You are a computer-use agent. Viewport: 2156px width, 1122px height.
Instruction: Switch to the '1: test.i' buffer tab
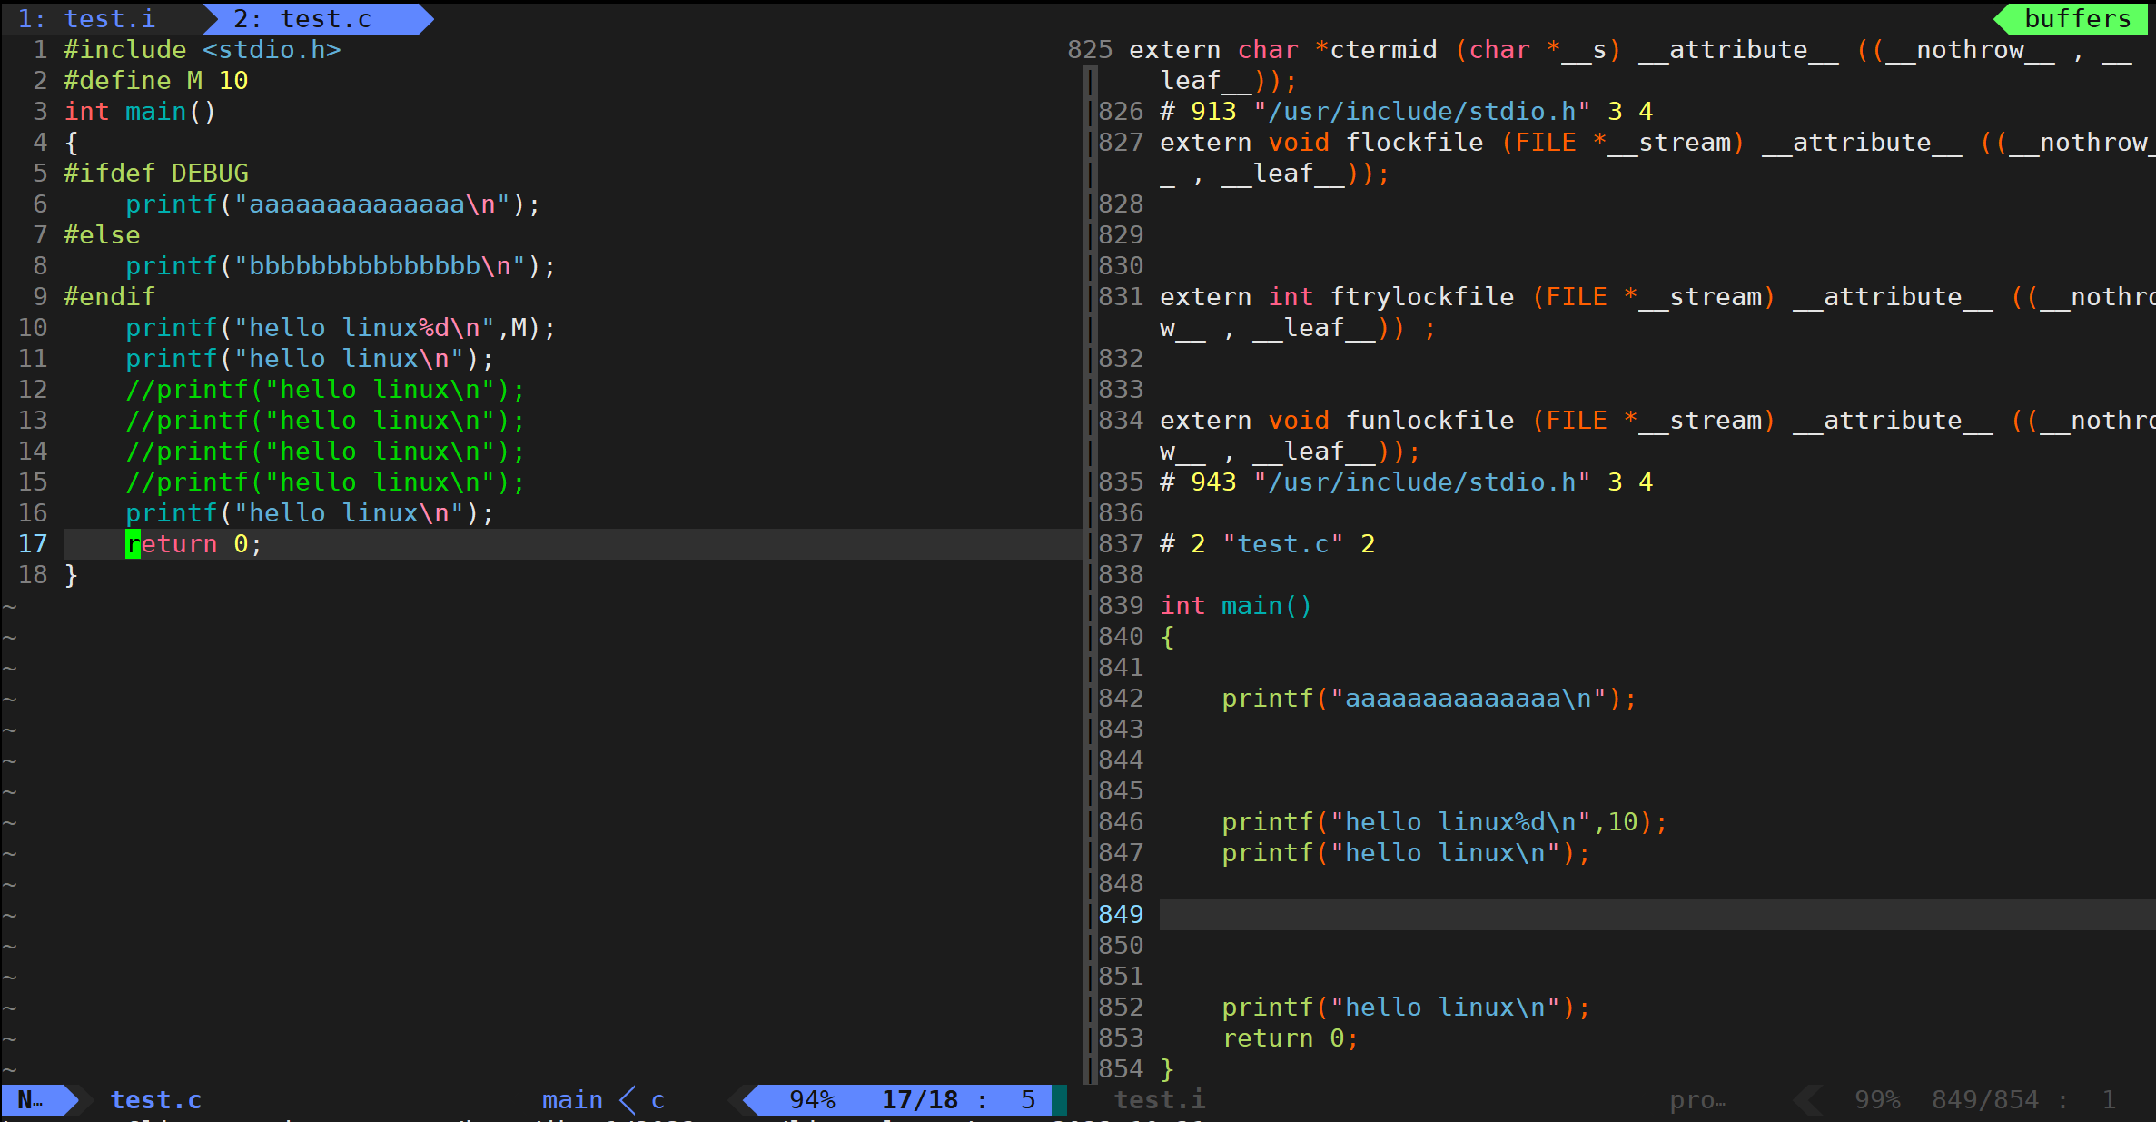tap(86, 18)
